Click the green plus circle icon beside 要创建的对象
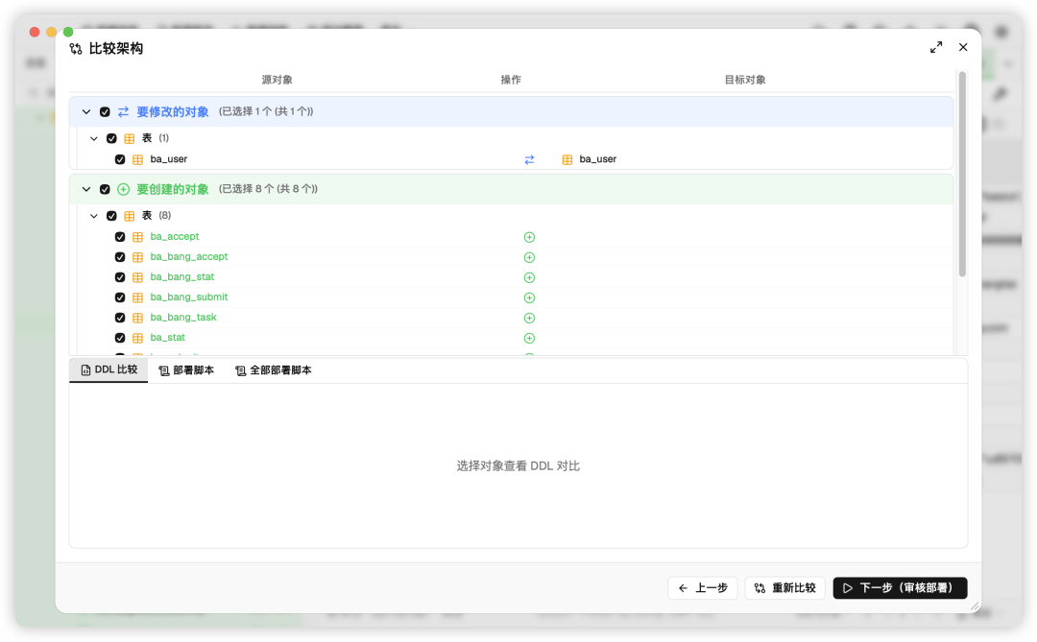Viewport: 1037px width, 642px height. pyautogui.click(x=123, y=189)
